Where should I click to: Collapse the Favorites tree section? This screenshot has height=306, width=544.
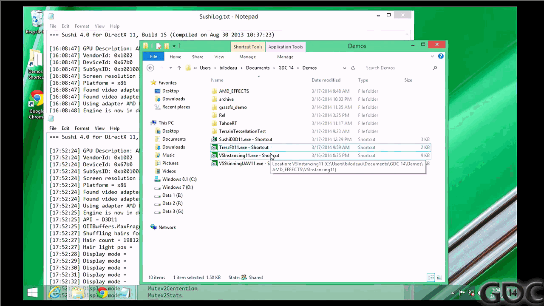tap(153, 83)
